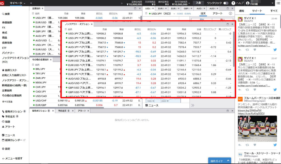The image size is (281, 164).
Task: Click Twitter bird on ザイFX 22:47 tweet
Action: [x=275, y=90]
